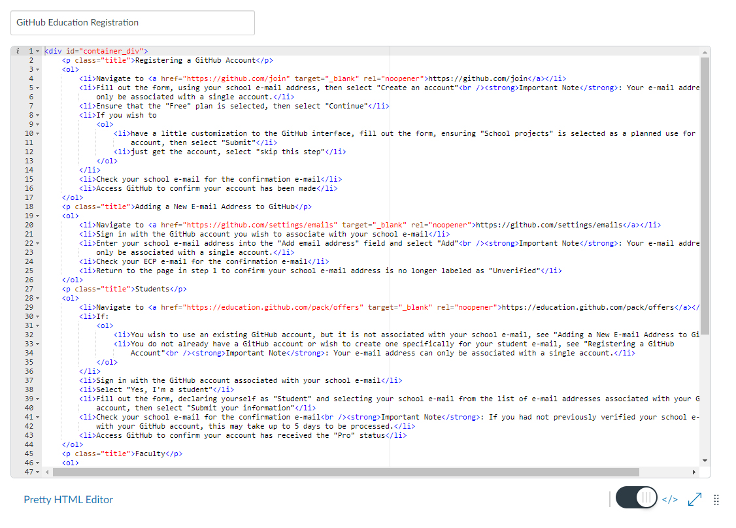Screen dimensions: 736x528
Task: Click the horizontal scrollbar thumb
Action: pos(346,472)
